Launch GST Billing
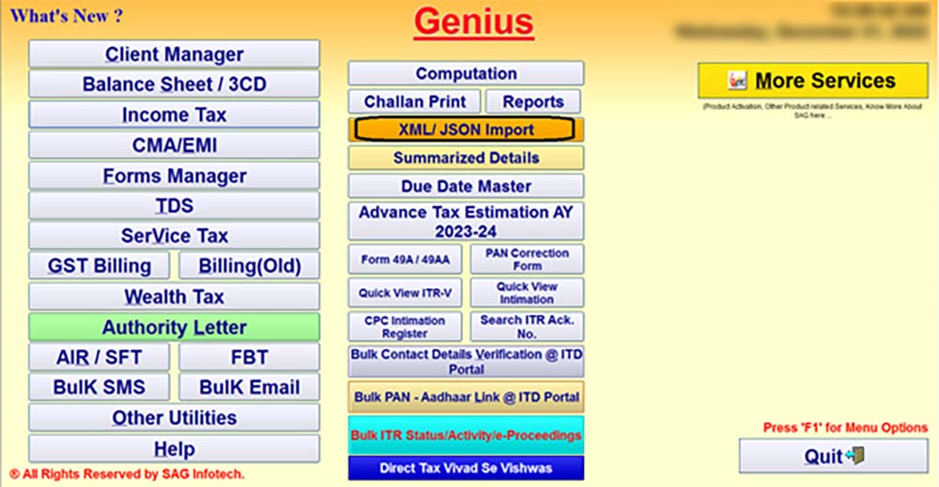Image resolution: width=939 pixels, height=487 pixels. [100, 266]
